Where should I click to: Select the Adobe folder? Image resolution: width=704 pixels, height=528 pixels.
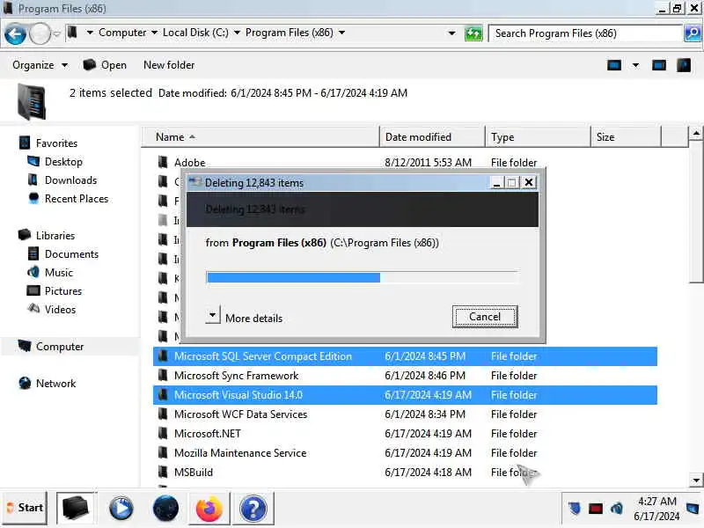click(x=189, y=163)
